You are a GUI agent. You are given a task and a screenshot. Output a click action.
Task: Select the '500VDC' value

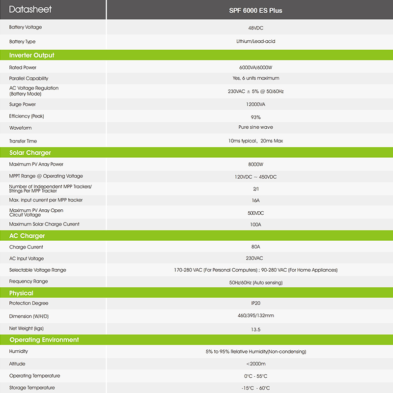255,213
